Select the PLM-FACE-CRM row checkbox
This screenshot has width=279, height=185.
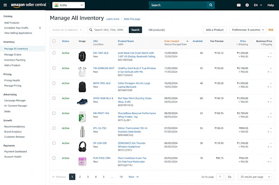click(x=54, y=158)
